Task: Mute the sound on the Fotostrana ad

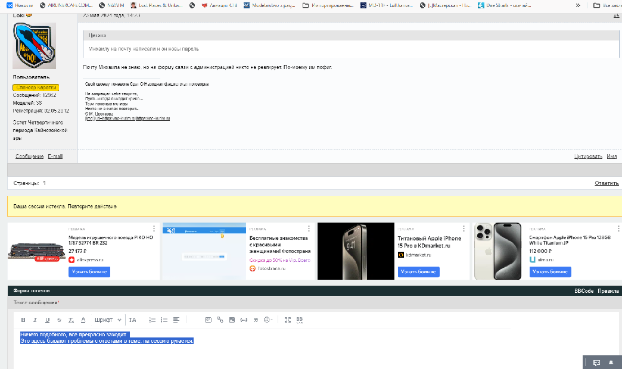Action: (172, 231)
